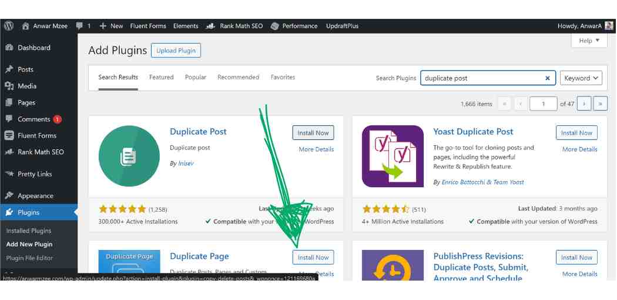Click the Comments icon in sidebar
617x300 pixels.
[9, 119]
